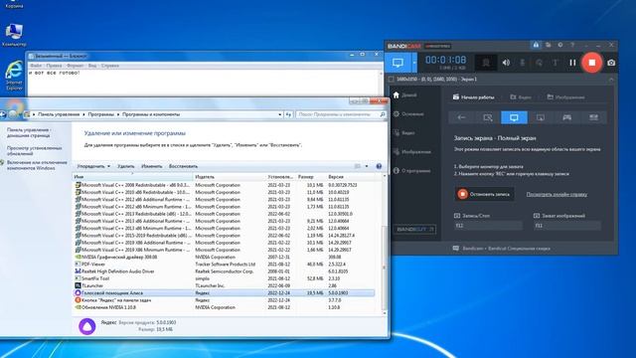Open output folder icon in Bandicam title bar
Image resolution: width=636 pixels, height=358 pixels.
(548, 45)
